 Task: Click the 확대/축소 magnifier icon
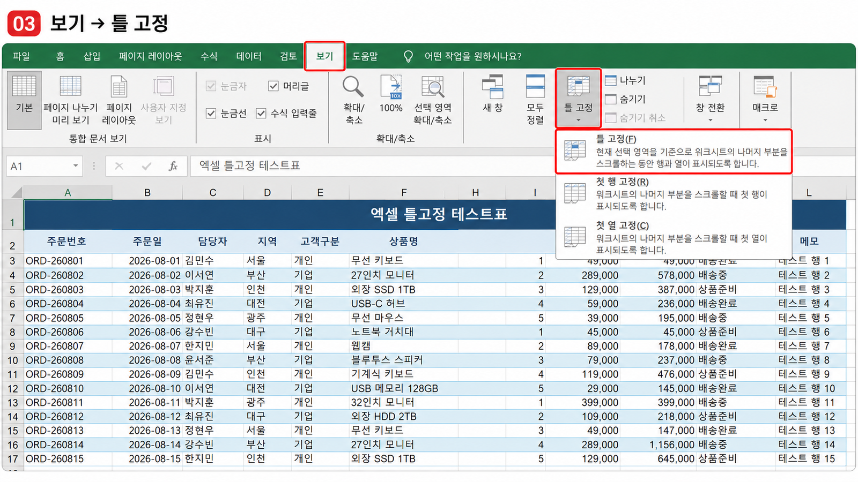353,86
